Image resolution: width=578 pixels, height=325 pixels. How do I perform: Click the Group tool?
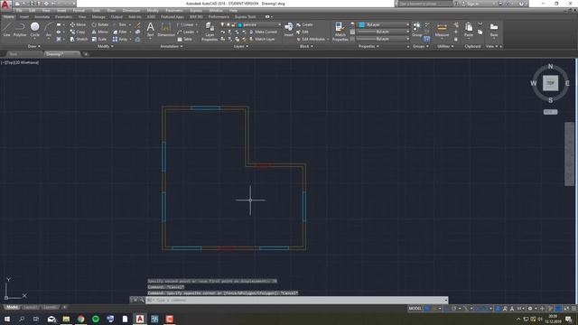pyautogui.click(x=417, y=29)
